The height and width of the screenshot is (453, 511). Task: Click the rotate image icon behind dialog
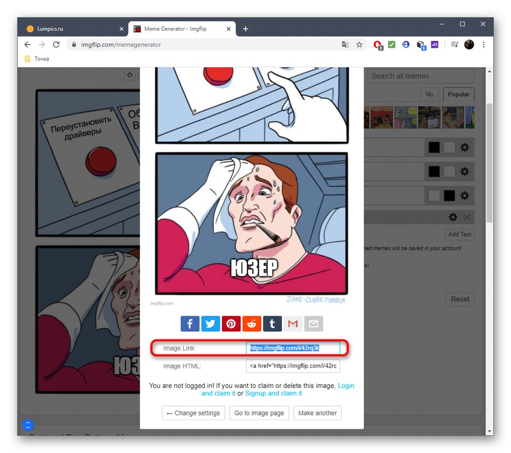point(130,75)
